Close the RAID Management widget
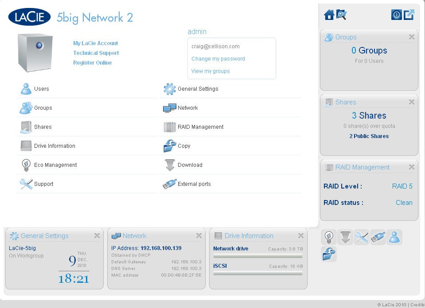This screenshot has width=425, height=308. click(411, 167)
